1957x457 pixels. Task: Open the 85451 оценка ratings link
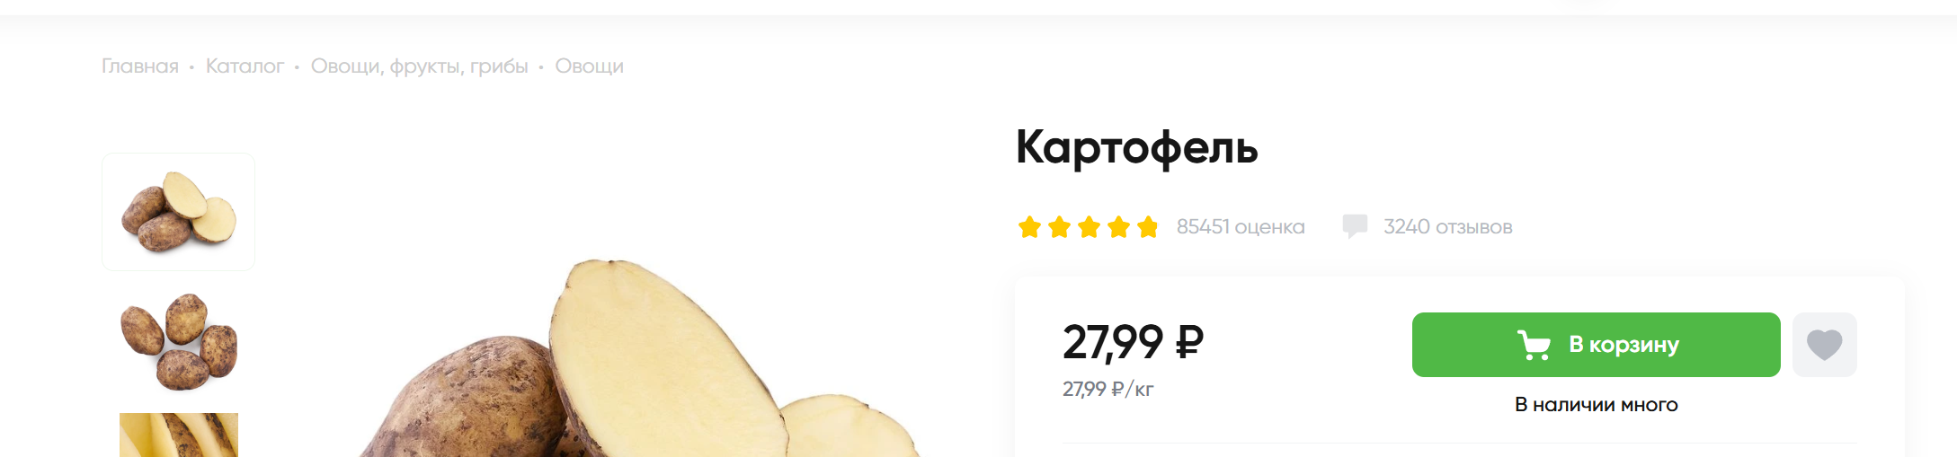click(x=1241, y=227)
